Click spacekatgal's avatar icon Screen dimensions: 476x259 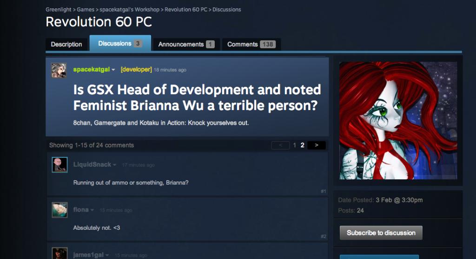pos(59,71)
